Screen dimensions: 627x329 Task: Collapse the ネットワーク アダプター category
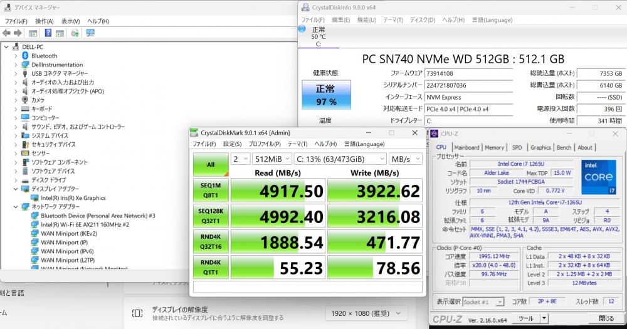[16, 207]
